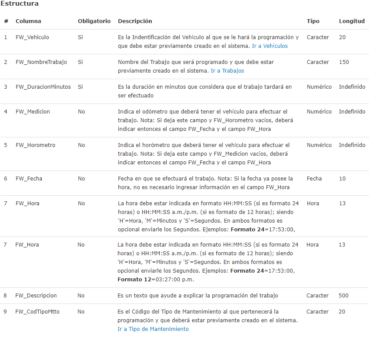Select the length value 500
Image resolution: width=369 pixels, height=337 pixels.
pos(344,295)
